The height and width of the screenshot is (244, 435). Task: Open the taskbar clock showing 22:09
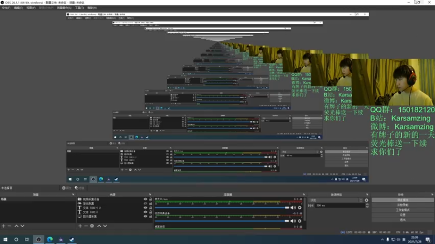[415, 240]
